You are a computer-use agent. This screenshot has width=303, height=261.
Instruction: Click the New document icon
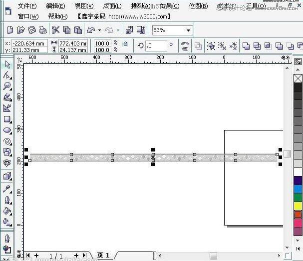10,30
